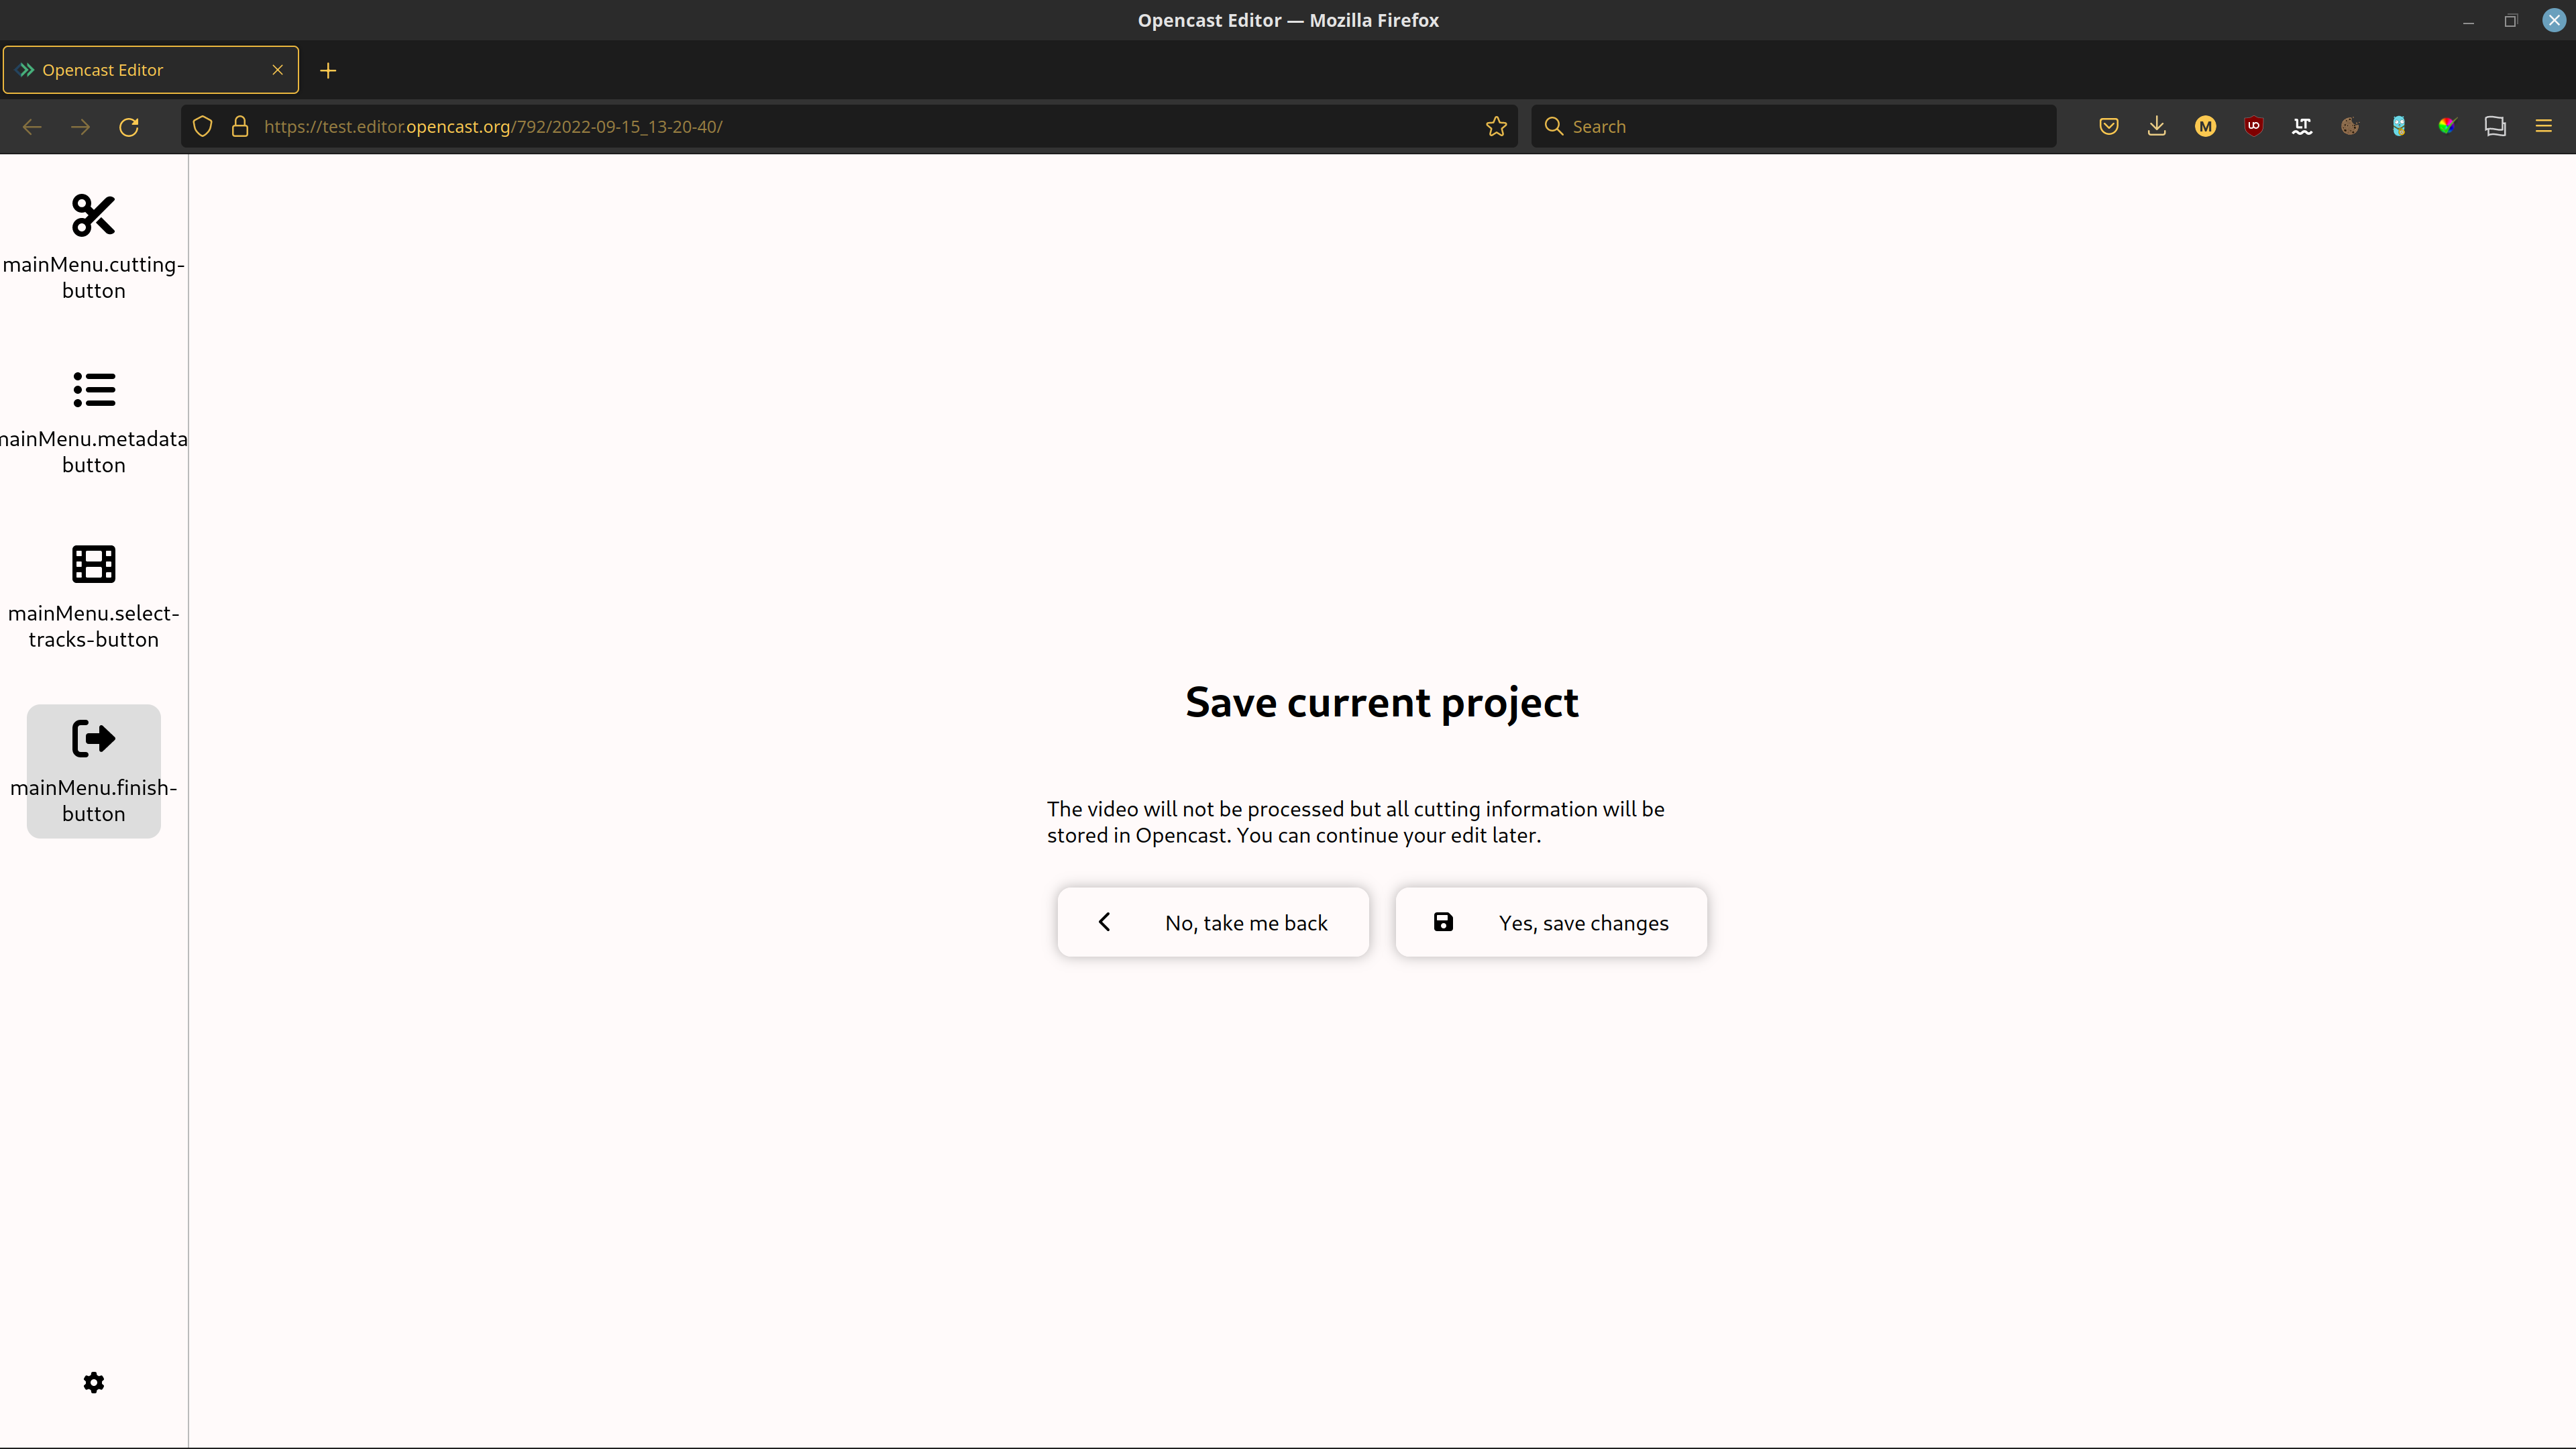Expand overflowed tabs with the double chevron
This screenshot has width=2576, height=1449.
tap(24, 69)
